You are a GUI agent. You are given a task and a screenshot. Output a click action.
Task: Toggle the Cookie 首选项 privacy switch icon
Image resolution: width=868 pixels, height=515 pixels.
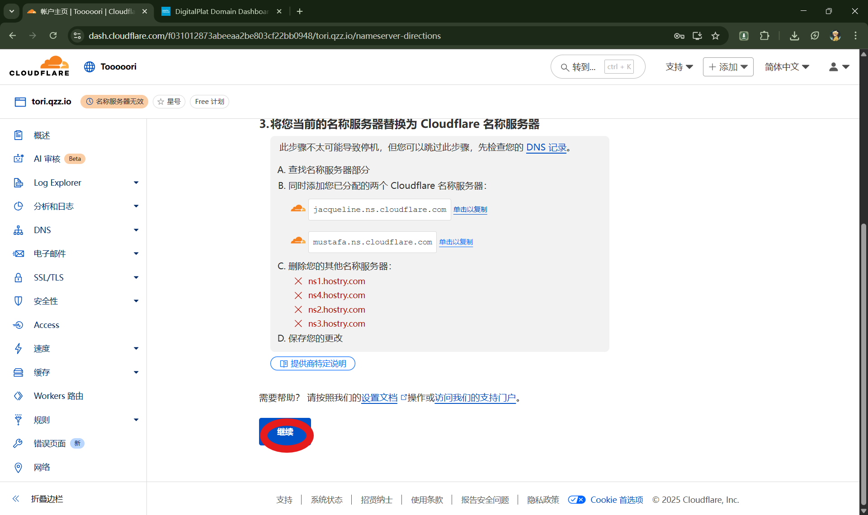576,500
